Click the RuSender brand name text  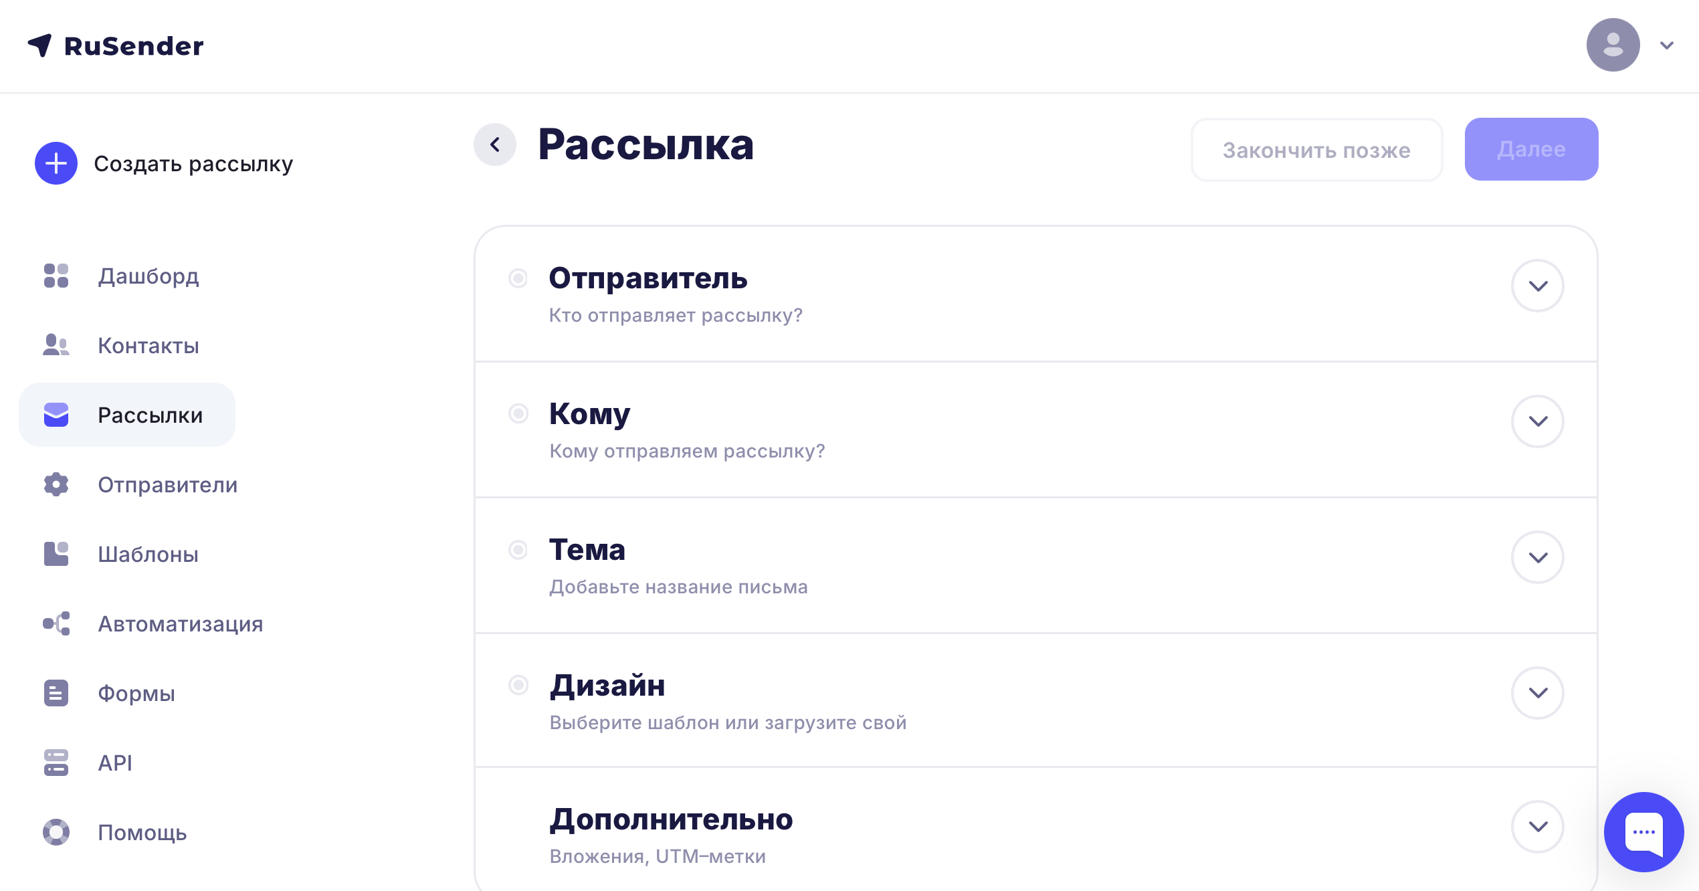pyautogui.click(x=134, y=46)
